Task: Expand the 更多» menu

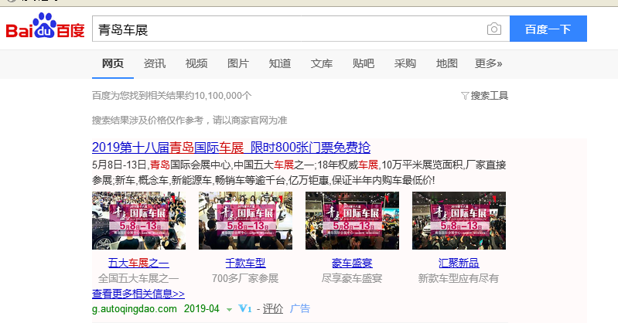Action: click(x=489, y=63)
